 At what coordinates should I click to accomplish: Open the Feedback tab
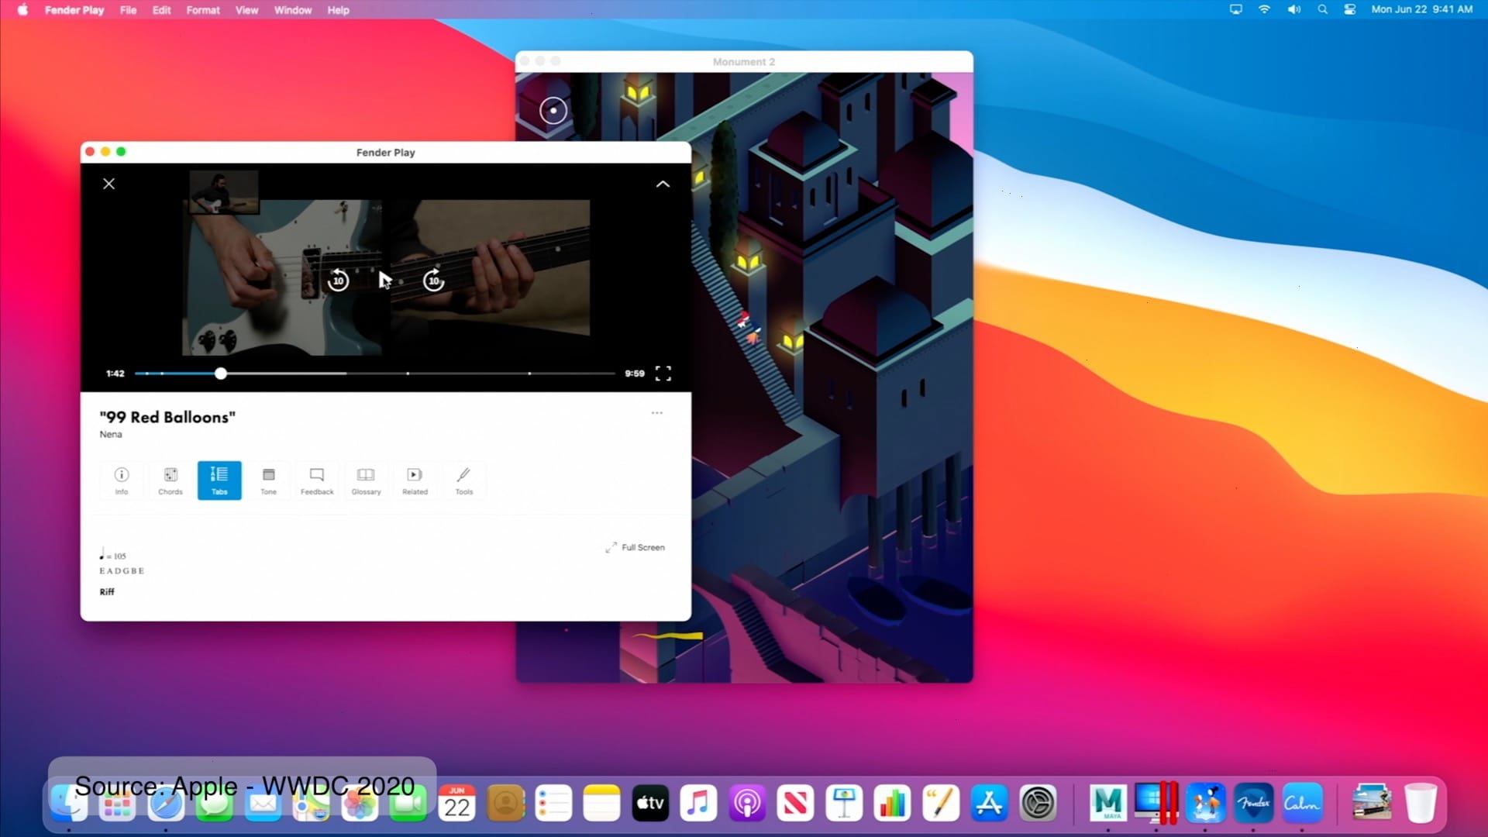(317, 480)
